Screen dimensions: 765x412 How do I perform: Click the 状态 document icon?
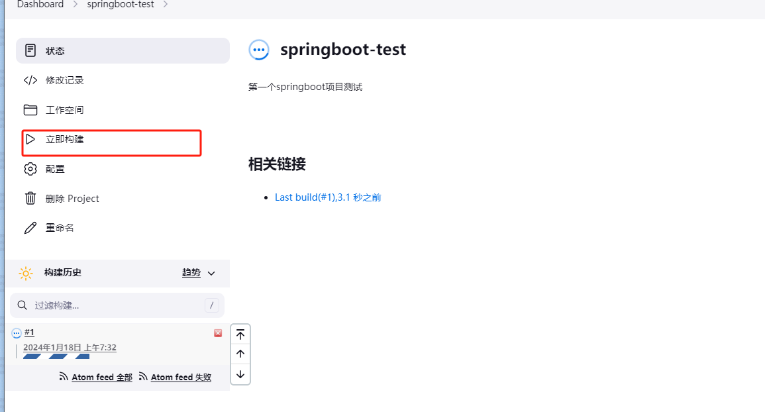pos(30,50)
